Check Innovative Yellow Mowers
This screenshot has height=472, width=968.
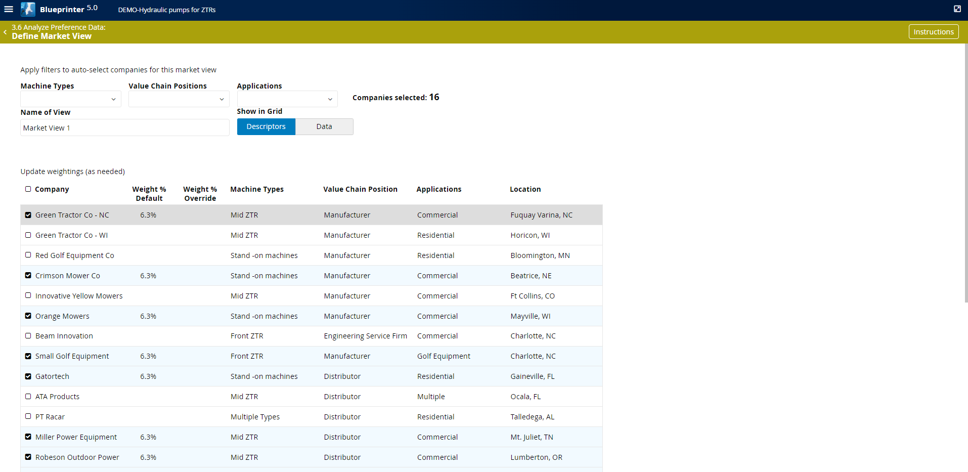coord(28,295)
